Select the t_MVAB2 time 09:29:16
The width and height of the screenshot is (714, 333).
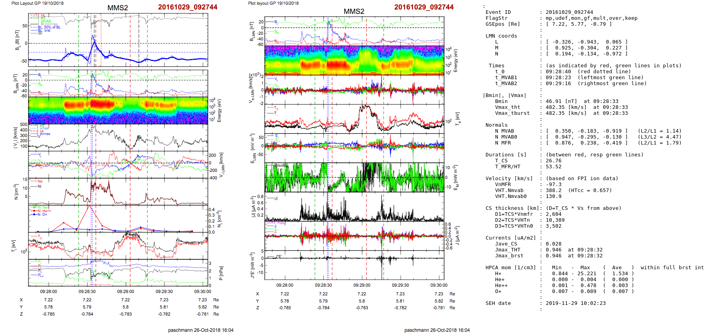(x=558, y=84)
